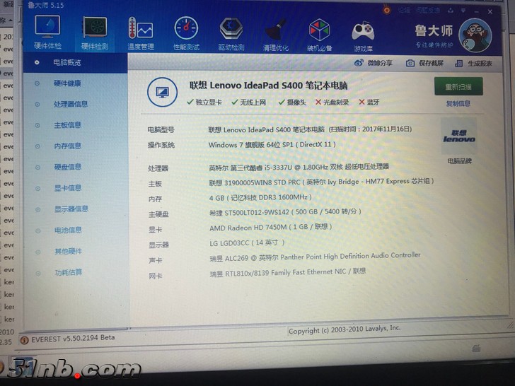
Task: Click the processor i5-3337U value
Action: (x=299, y=168)
